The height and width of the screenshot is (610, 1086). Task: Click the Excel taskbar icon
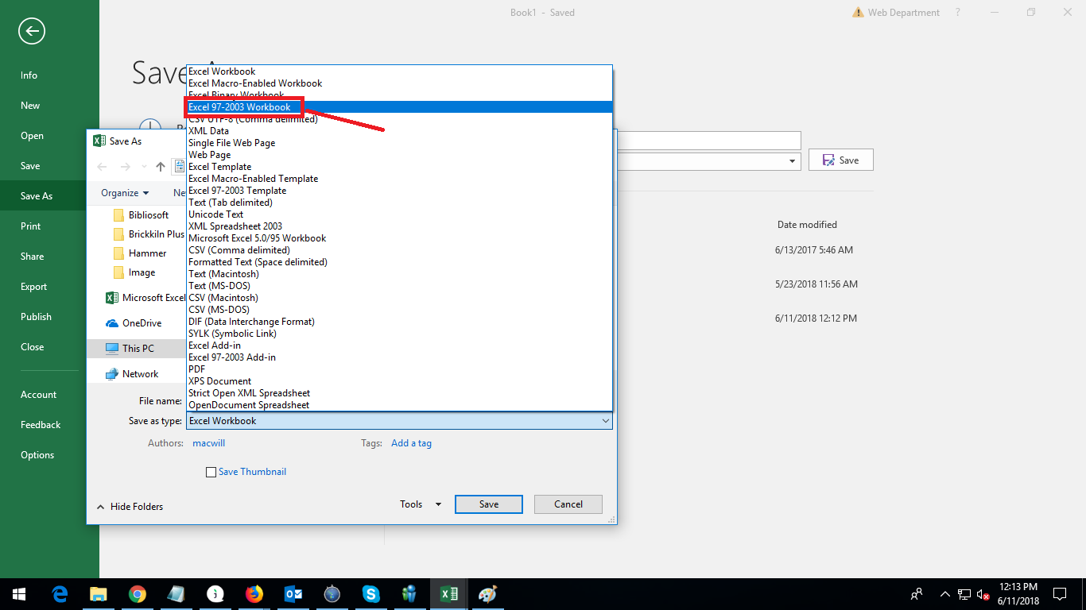click(x=449, y=593)
